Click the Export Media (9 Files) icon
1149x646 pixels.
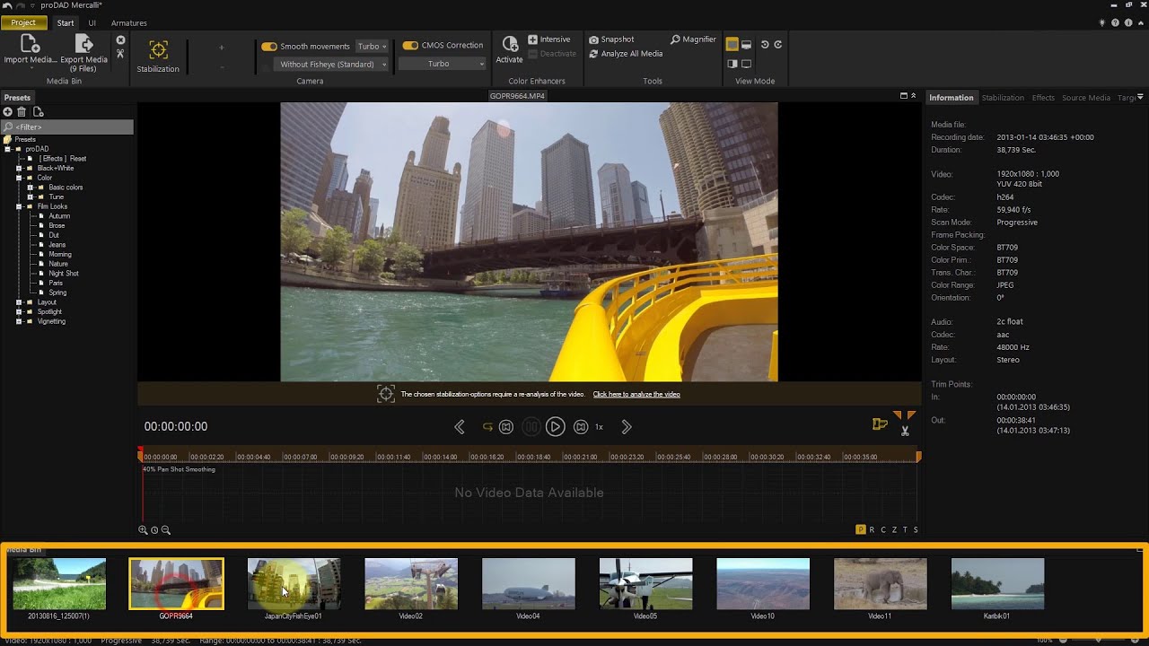84,44
